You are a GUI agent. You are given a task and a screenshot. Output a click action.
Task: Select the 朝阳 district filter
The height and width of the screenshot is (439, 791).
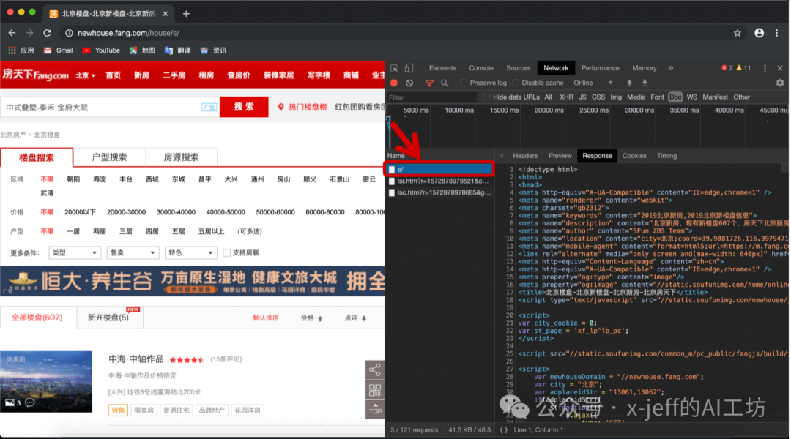click(x=73, y=179)
